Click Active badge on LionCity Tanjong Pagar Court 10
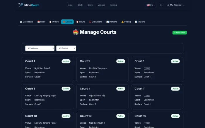 click(x=66, y=116)
